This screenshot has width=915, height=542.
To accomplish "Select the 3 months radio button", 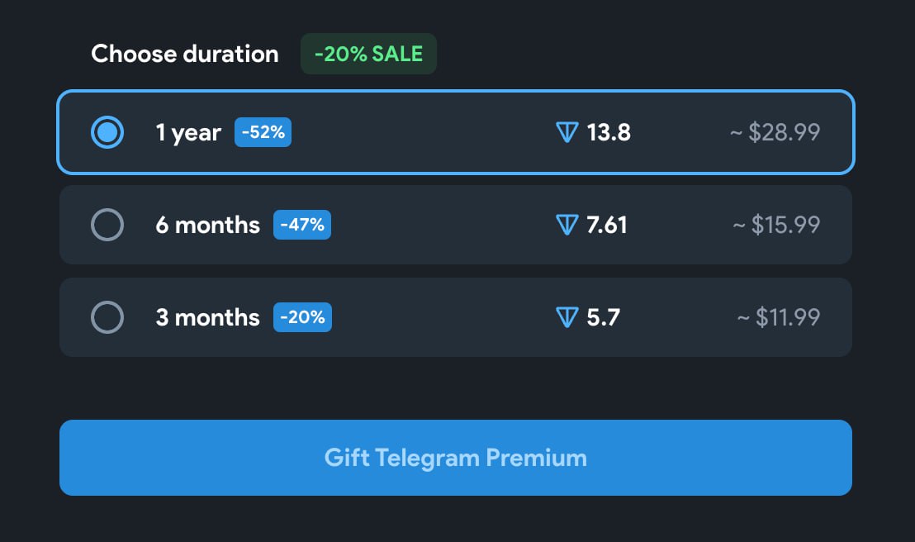I will pos(107,317).
